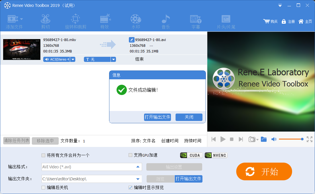315x194 pixels.
Task: Click the edit pencil icon beside 95689427-1-80.avi
Action: [131, 40]
